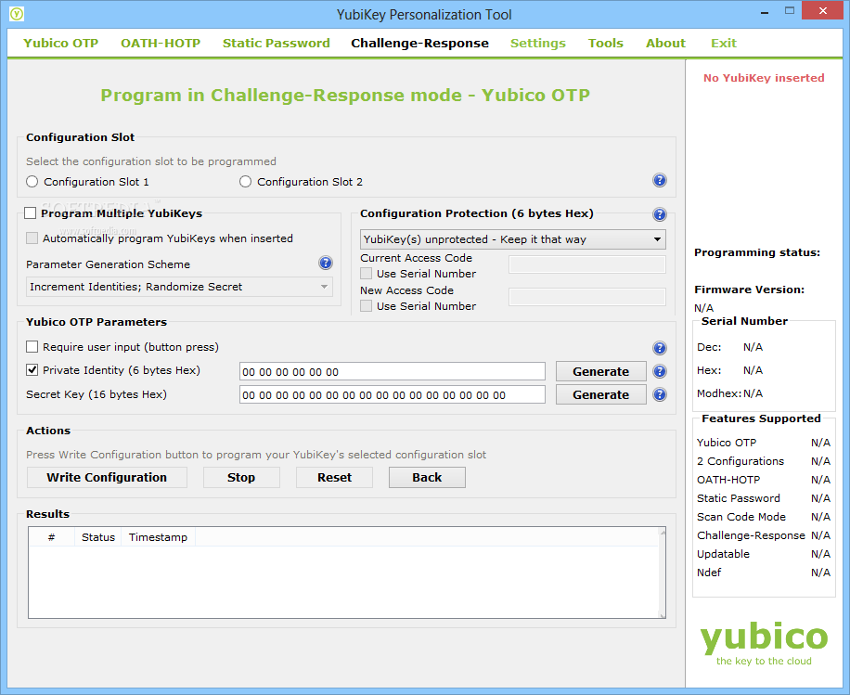The image size is (850, 695).
Task: Minimize the YubiKey Personalization Tool window
Action: (x=765, y=11)
